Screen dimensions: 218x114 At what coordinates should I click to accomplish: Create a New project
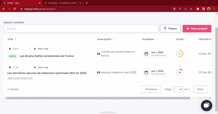tap(197, 29)
